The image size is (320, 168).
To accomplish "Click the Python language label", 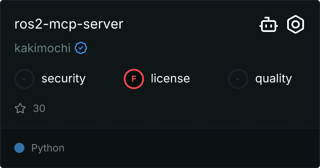I will tap(48, 148).
